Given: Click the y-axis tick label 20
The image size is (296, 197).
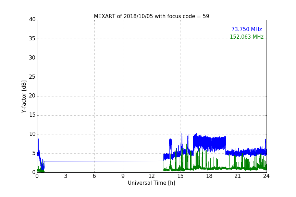Looking at the screenshot, I should pyautogui.click(x=32, y=96).
